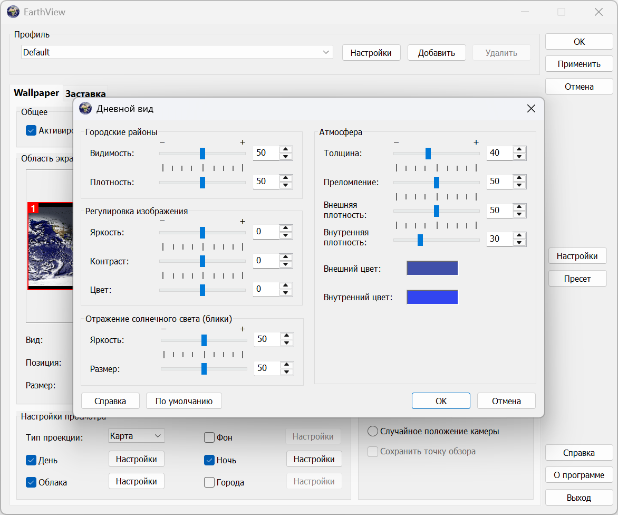Cancel the Дневной вид dialog
The height and width of the screenshot is (515, 618).
[x=506, y=401]
